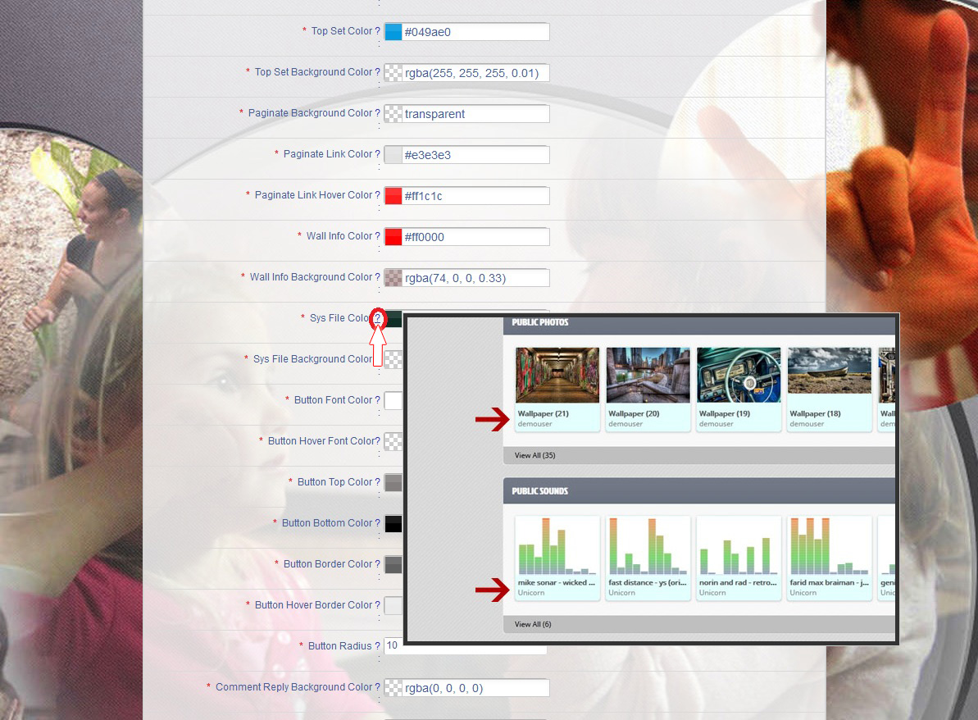The image size is (978, 720).
Task: Open the Wall Info Color help tooltip
Action: [377, 236]
